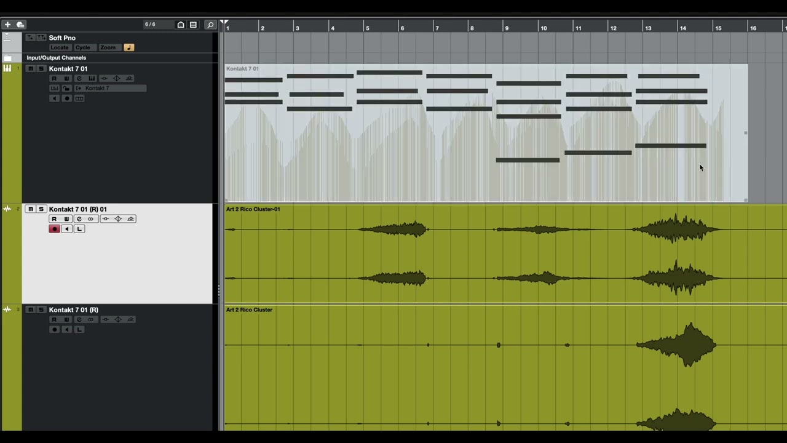
Task: Click the sends bypass icon on Kontakt 7 01 (R) 01
Action: tap(130, 219)
